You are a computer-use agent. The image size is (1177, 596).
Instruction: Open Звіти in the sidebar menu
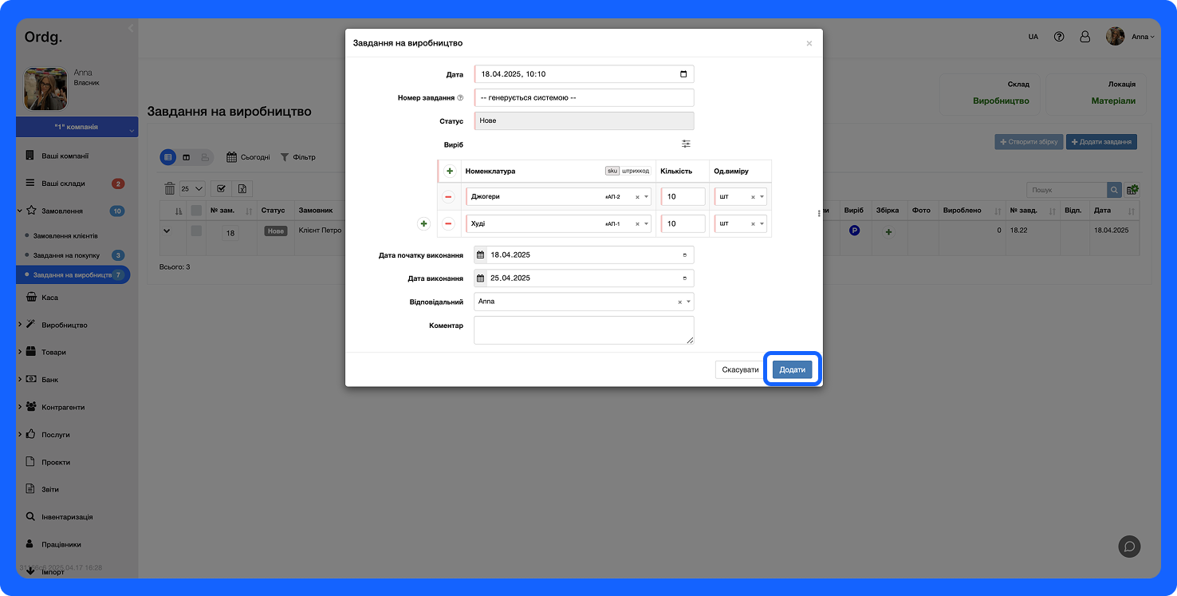[50, 489]
